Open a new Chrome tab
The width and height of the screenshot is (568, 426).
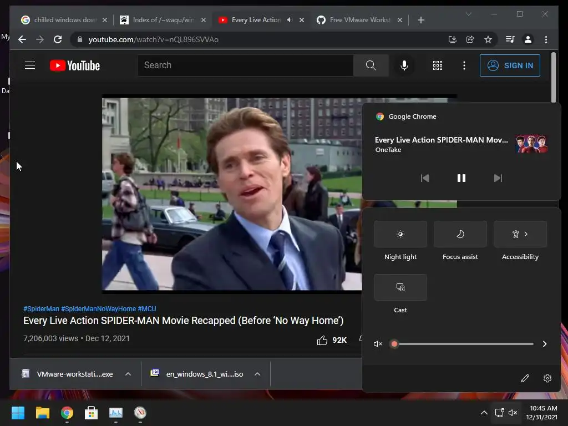point(420,20)
